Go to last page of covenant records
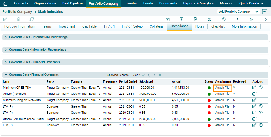 coord(160,75)
